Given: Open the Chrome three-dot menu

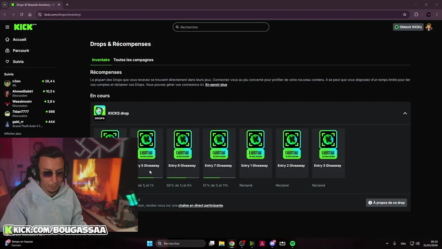Looking at the screenshot, I should point(437,15).
